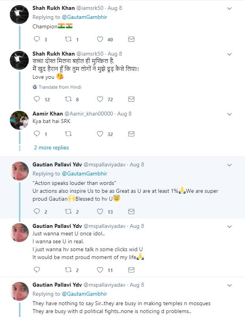The width and height of the screenshot is (245, 317).
Task: Reply to Aamir Khan's tweet
Action: click(x=37, y=134)
